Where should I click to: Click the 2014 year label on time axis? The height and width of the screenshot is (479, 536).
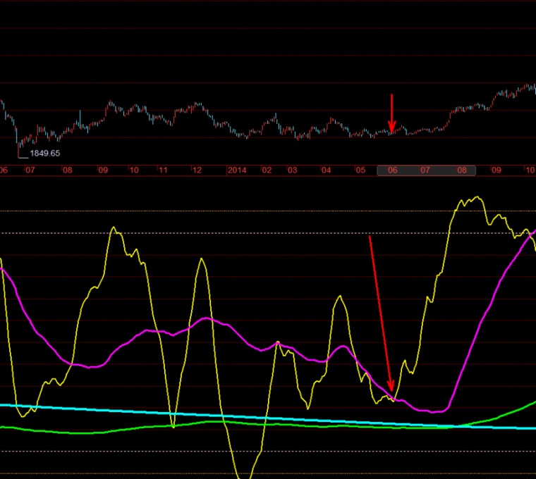click(x=237, y=170)
